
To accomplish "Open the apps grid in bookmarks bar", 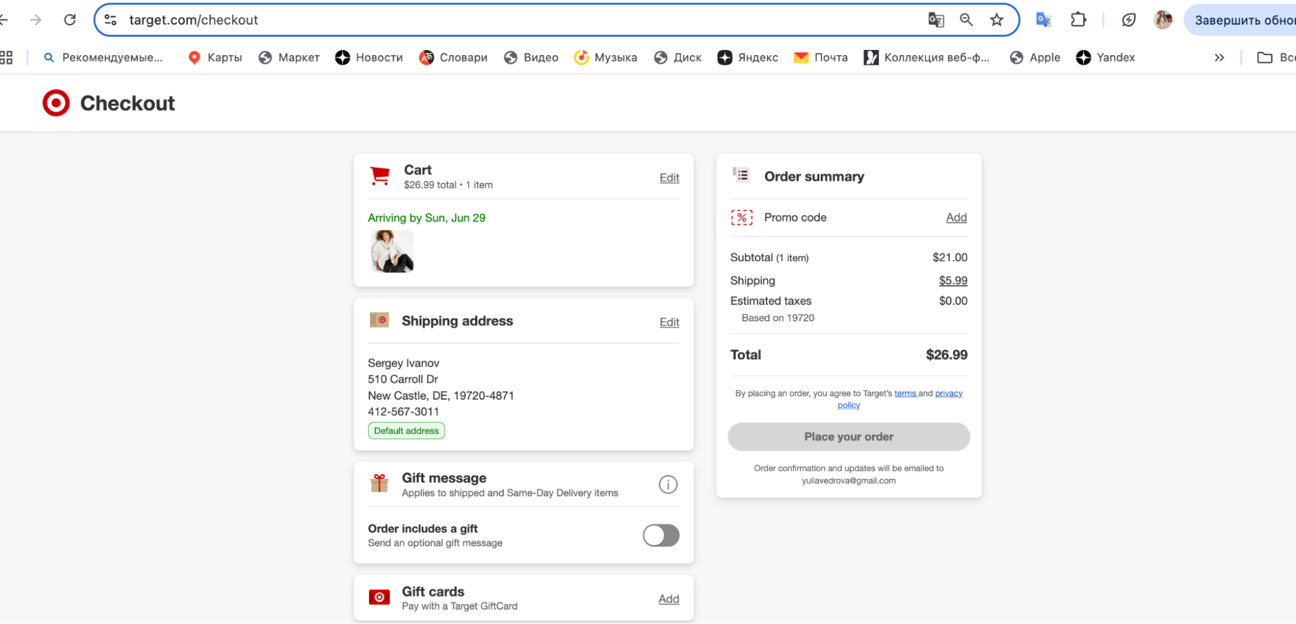I will point(6,58).
